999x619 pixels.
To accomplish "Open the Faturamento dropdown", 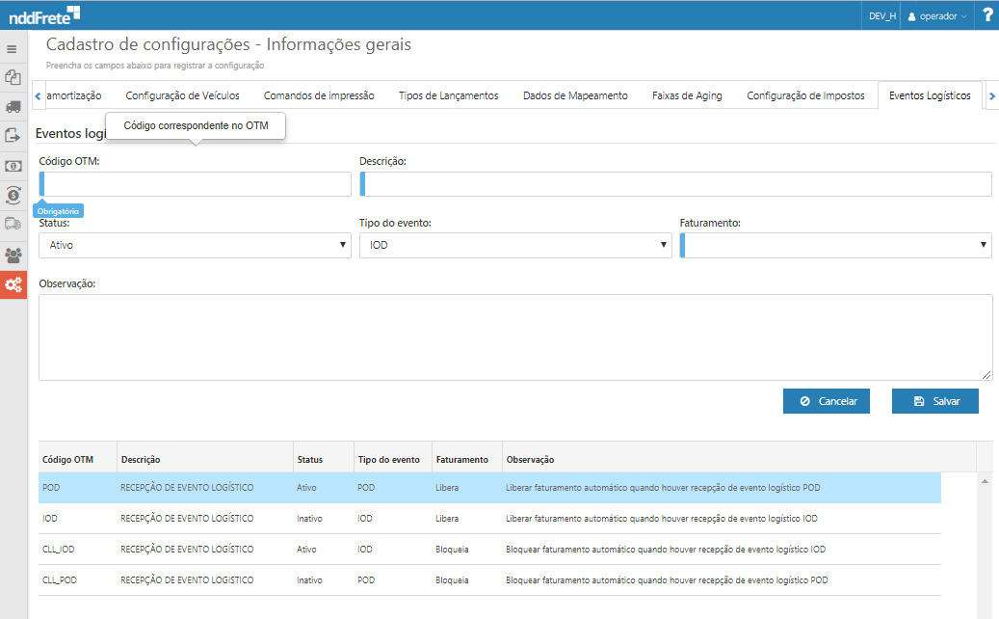I will (835, 245).
